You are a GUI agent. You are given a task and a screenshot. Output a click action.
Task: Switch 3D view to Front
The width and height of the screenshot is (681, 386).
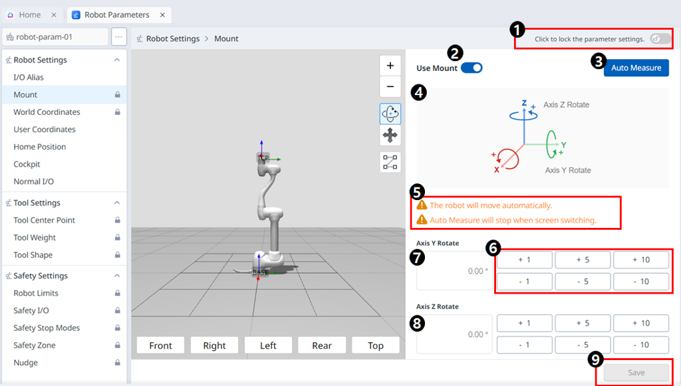pos(161,345)
